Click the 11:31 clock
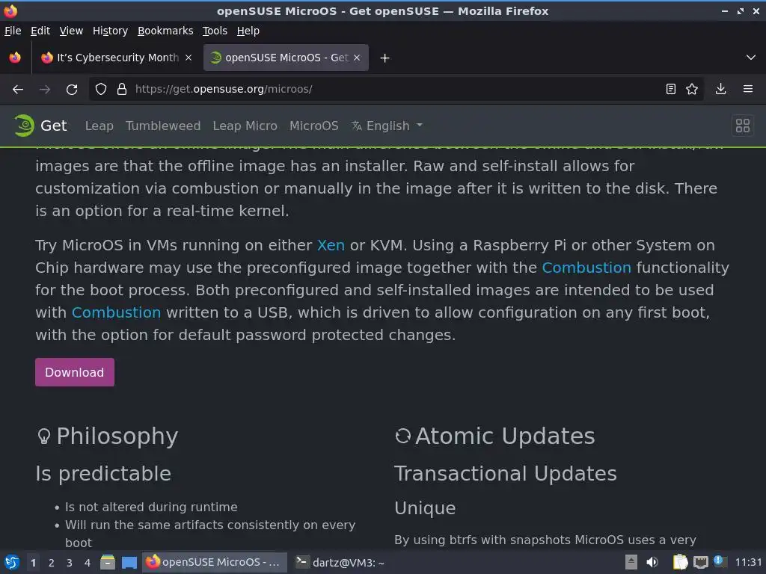Screen dimensions: 766x574 (x=748, y=563)
